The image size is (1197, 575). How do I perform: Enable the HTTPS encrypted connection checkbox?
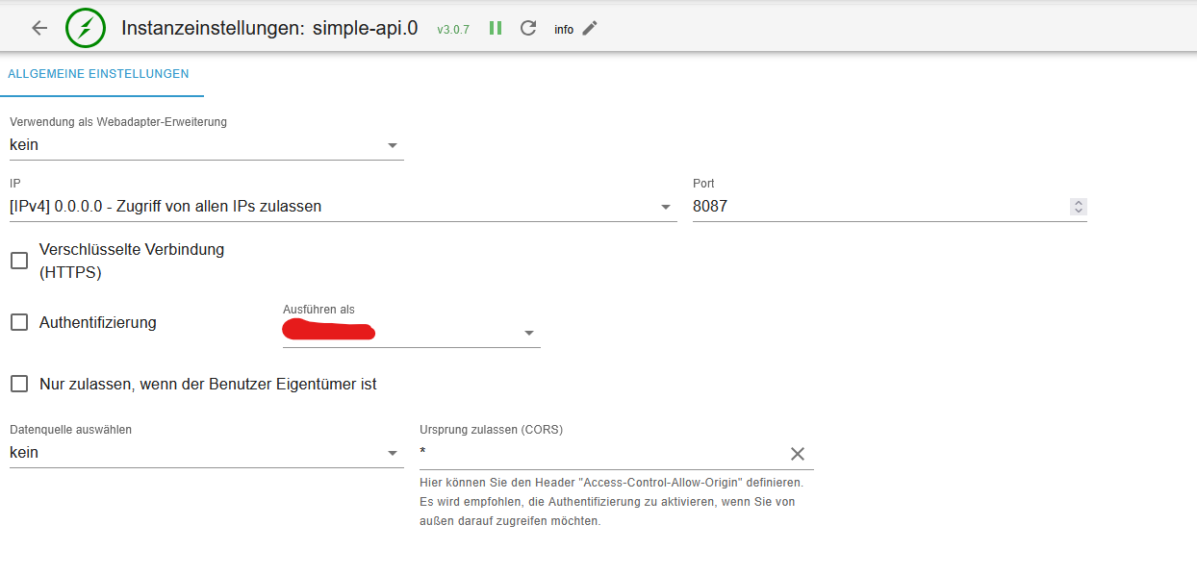coord(19,261)
